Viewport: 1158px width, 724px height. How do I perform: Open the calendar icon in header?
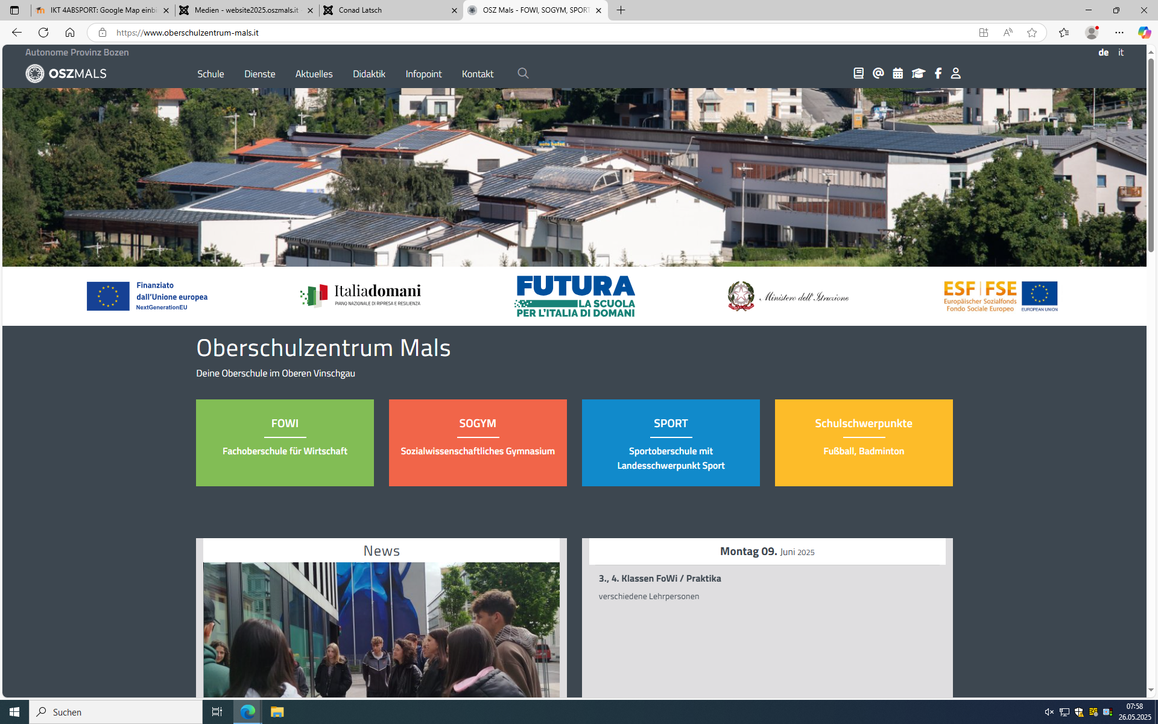898,73
